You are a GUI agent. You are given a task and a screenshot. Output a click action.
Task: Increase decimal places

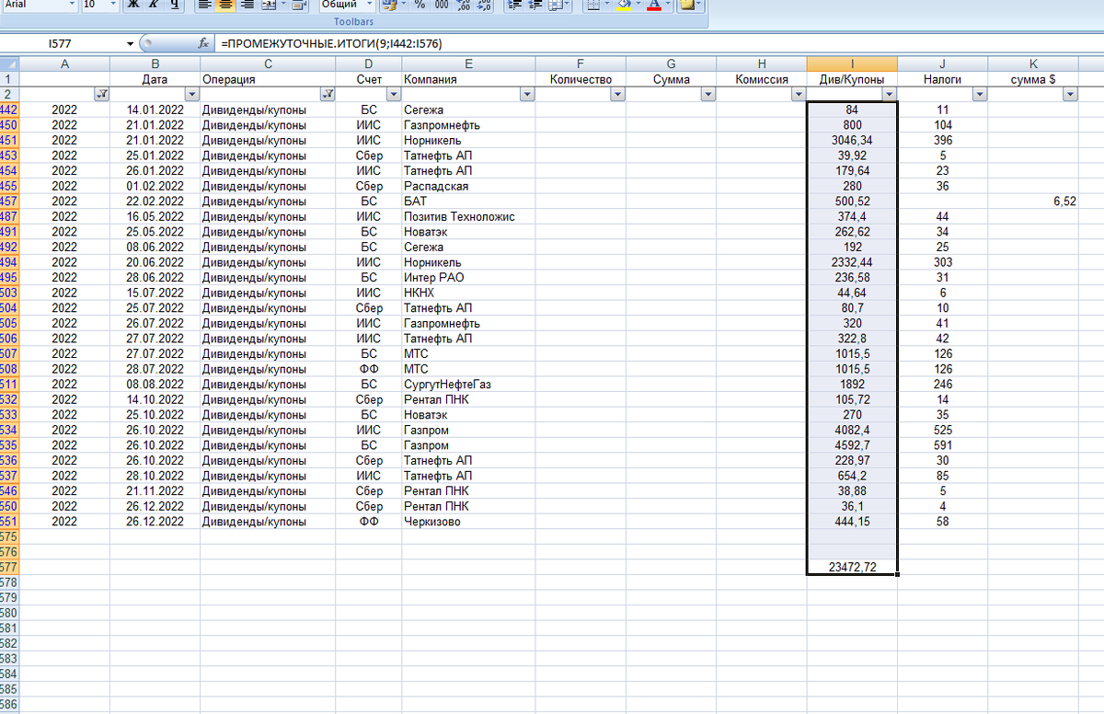pyautogui.click(x=464, y=5)
